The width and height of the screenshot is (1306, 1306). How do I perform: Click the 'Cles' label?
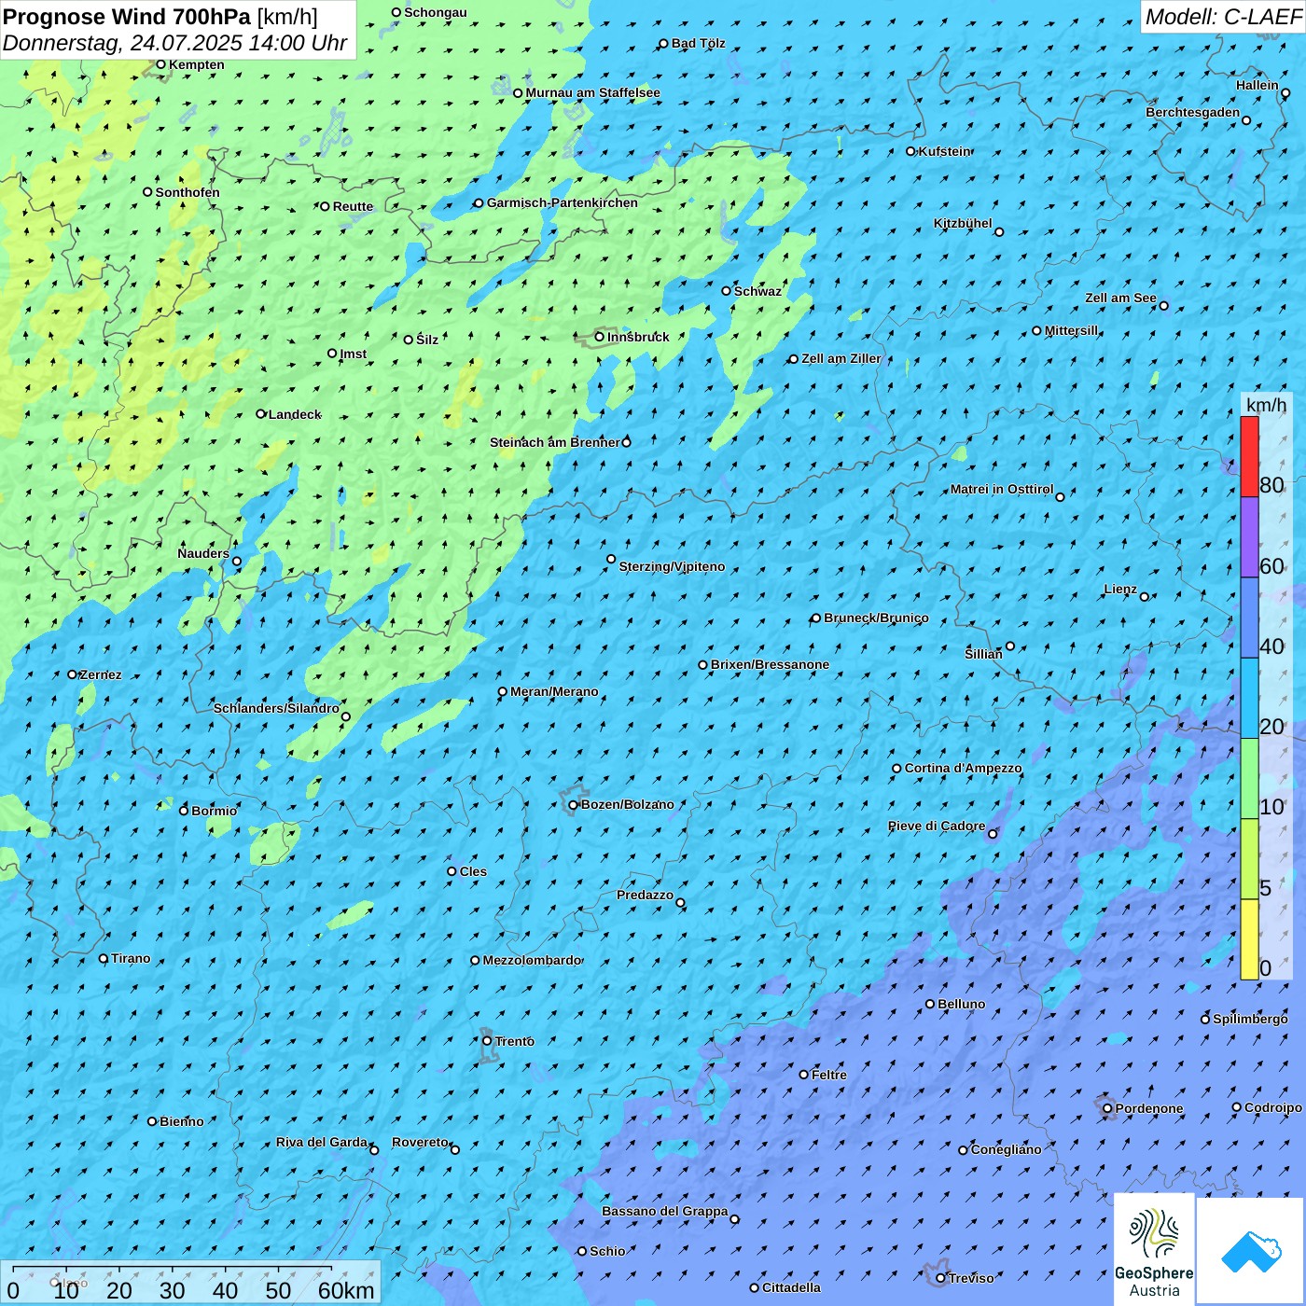pos(473,871)
